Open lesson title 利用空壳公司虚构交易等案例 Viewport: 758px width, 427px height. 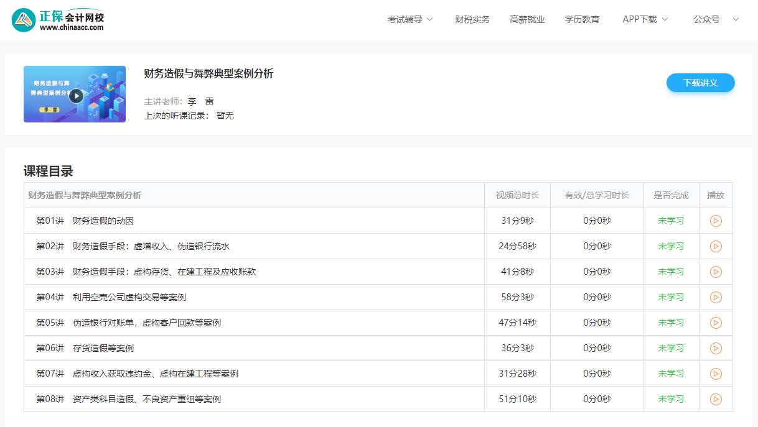[x=129, y=297]
